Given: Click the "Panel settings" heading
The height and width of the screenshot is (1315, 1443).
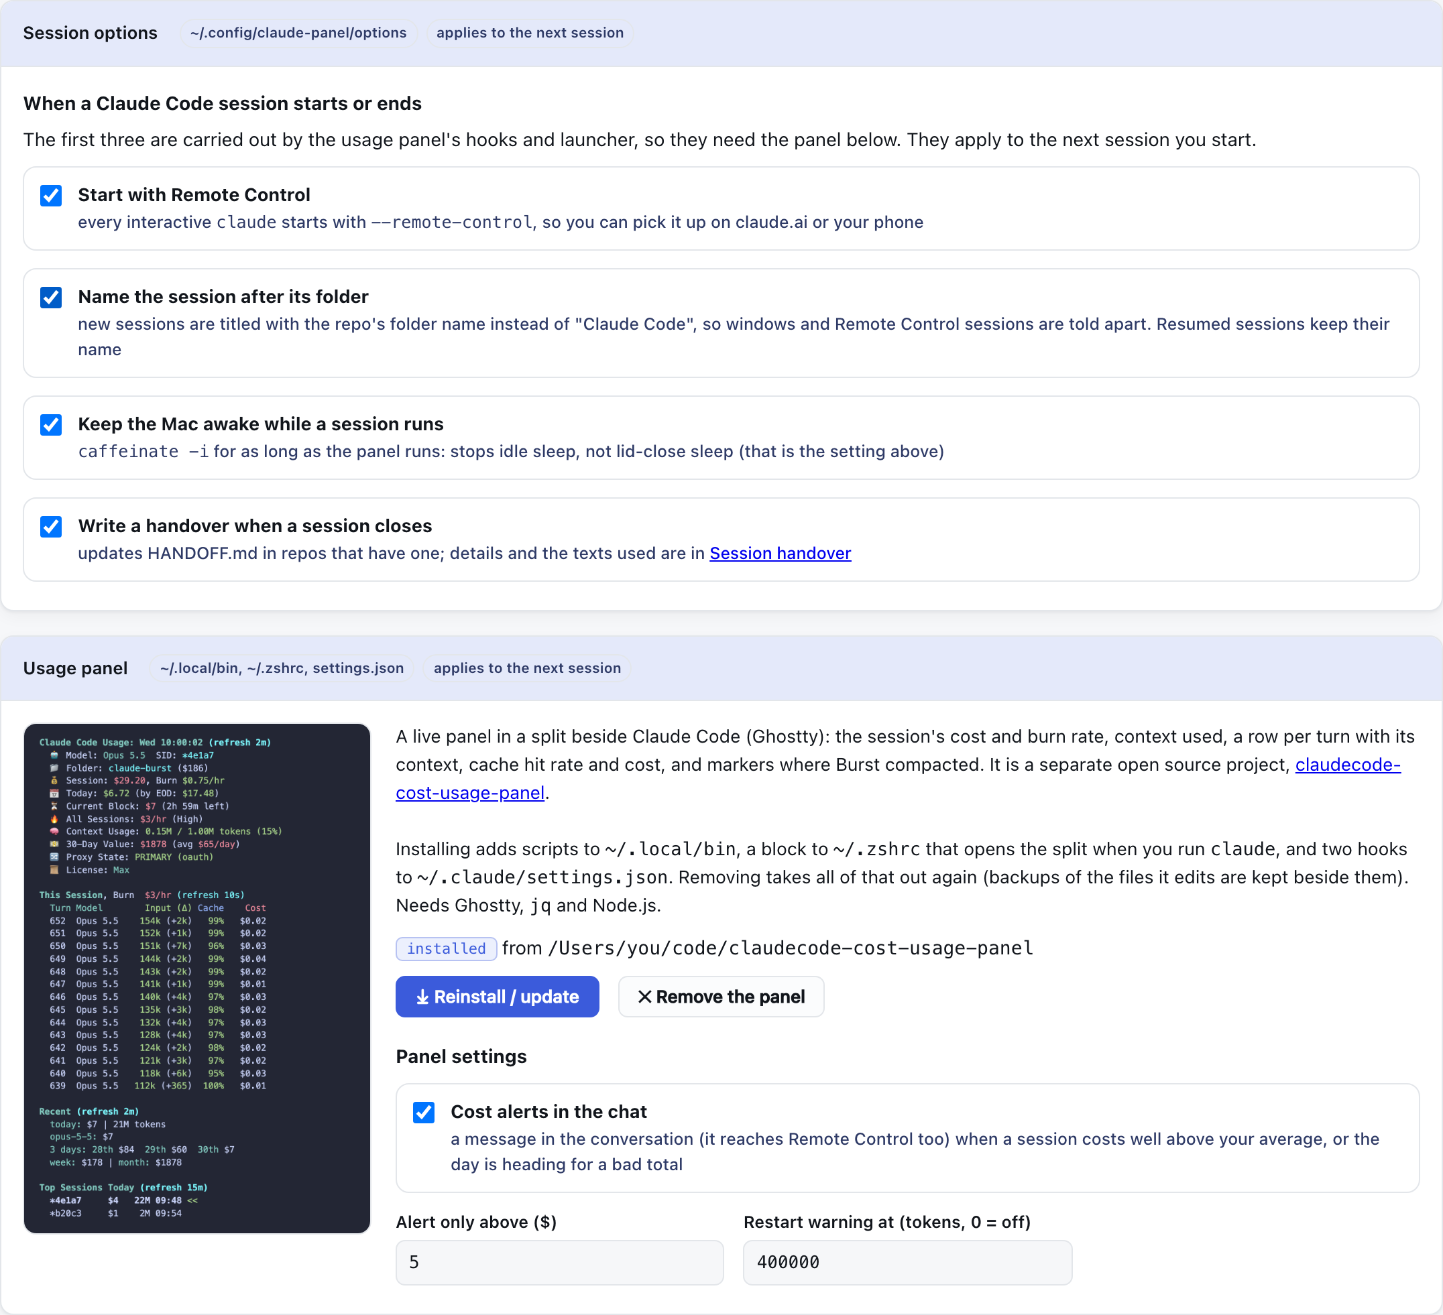Looking at the screenshot, I should tap(461, 1057).
